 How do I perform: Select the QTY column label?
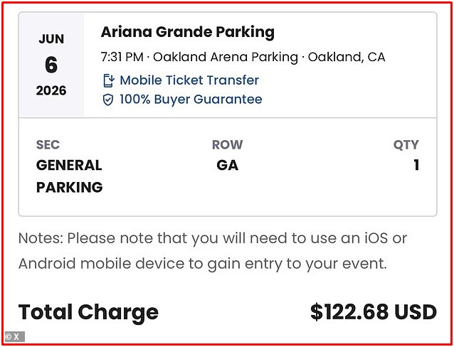pos(406,145)
